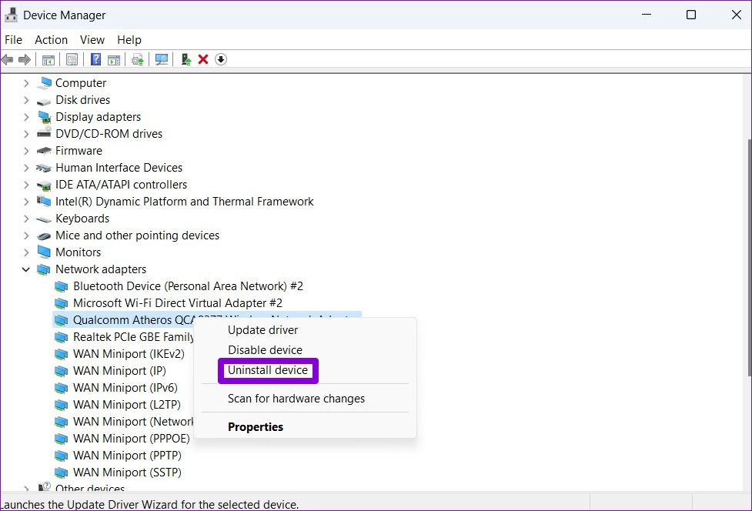
Task: Click the Display adapters category icon
Action: [44, 117]
